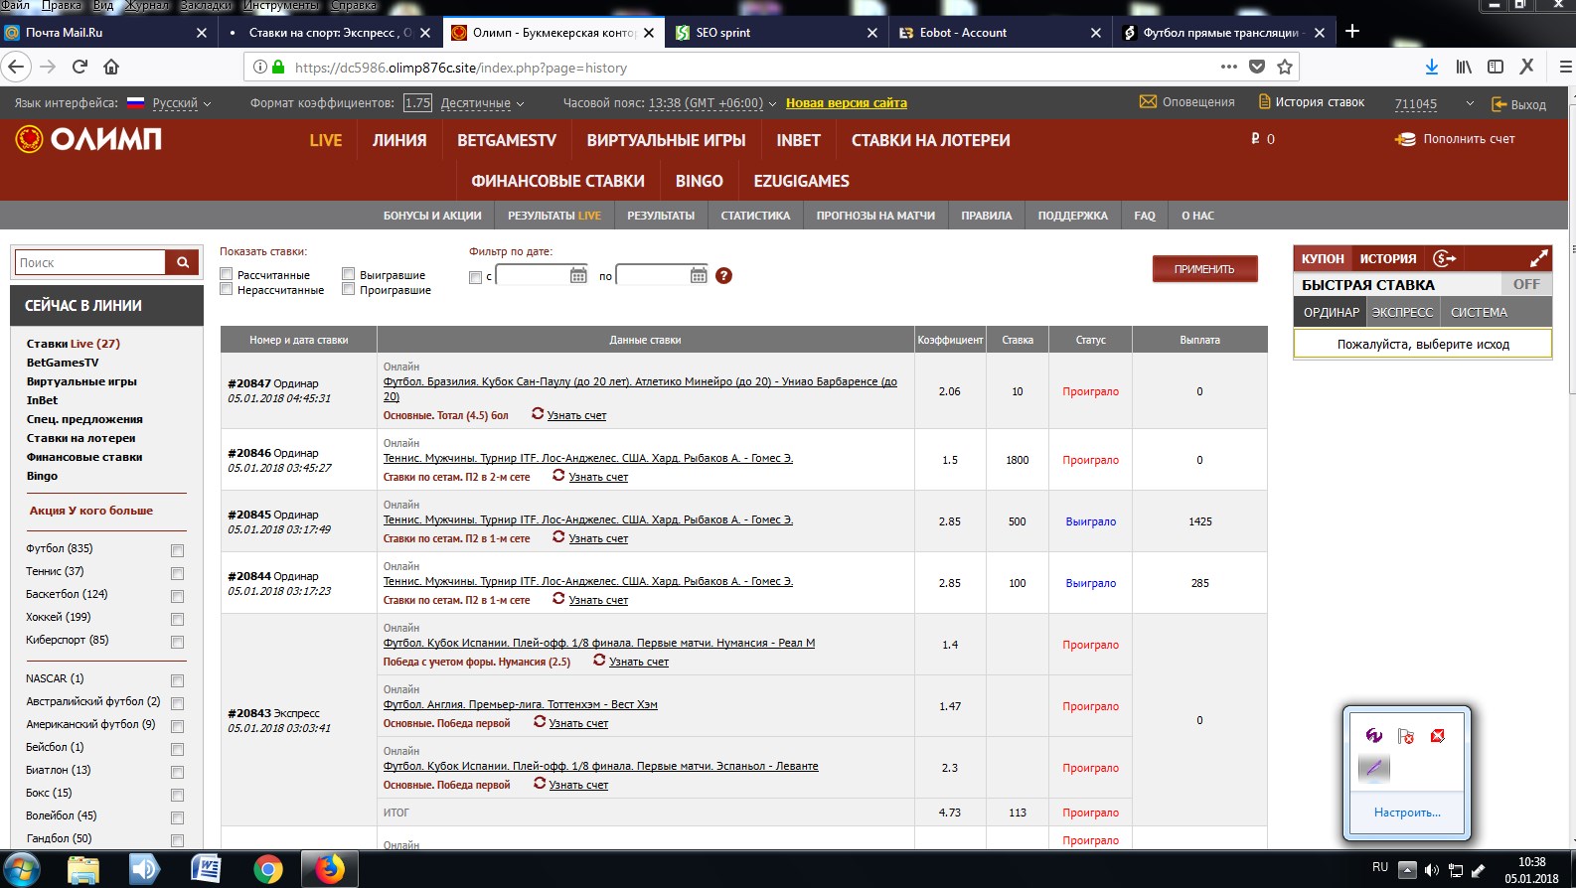Show hidden tray icons arrow
This screenshot has width=1576, height=888.
point(1406,870)
